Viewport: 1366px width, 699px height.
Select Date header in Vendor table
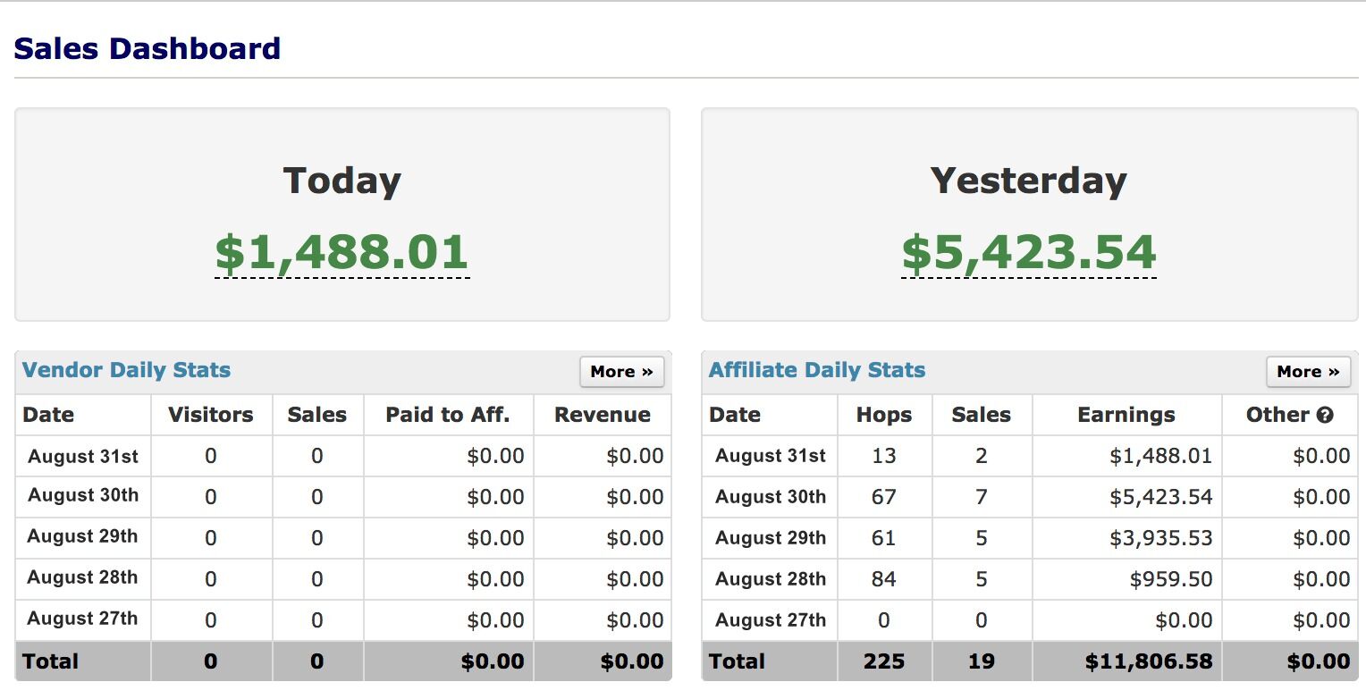pyautogui.click(x=48, y=415)
